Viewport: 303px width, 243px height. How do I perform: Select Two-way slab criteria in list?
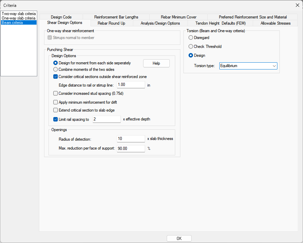pyautogui.click(x=18, y=14)
